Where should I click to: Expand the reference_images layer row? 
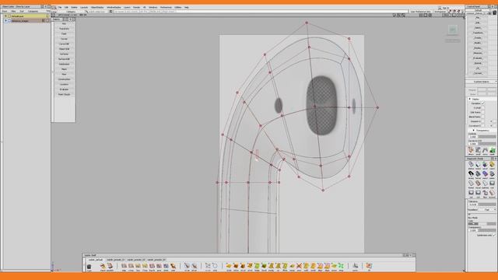click(x=5, y=21)
